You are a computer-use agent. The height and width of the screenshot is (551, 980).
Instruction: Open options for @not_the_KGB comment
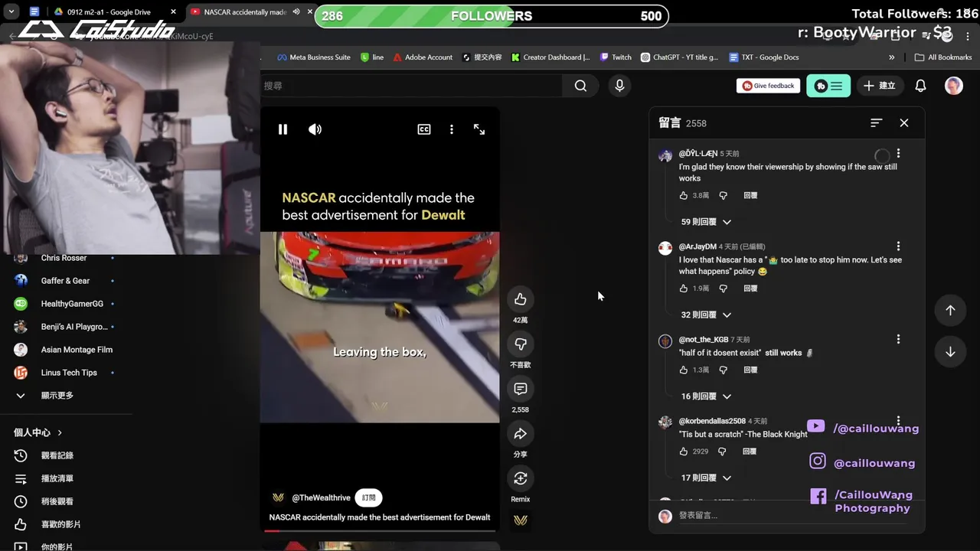898,339
